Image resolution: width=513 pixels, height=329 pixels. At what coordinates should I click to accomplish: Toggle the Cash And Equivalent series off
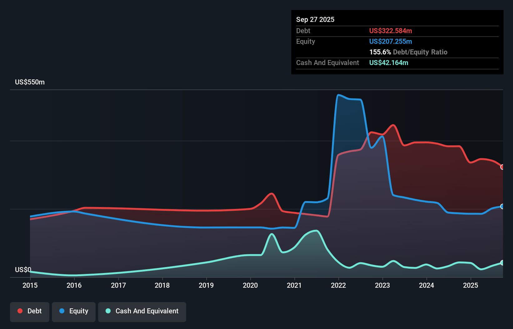[x=142, y=311]
